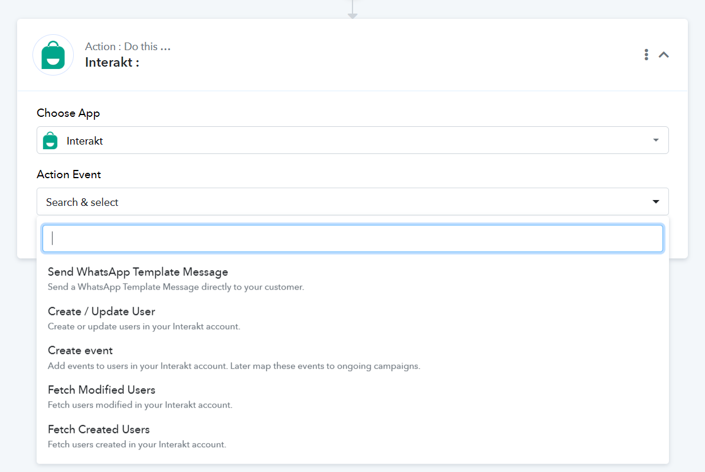Pick the Fetch Modified Users option
Viewport: 705px width, 472px height.
(x=352, y=397)
